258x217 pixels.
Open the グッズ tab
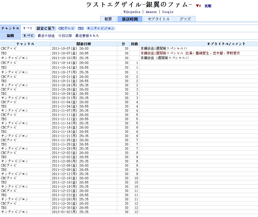pos(185,19)
